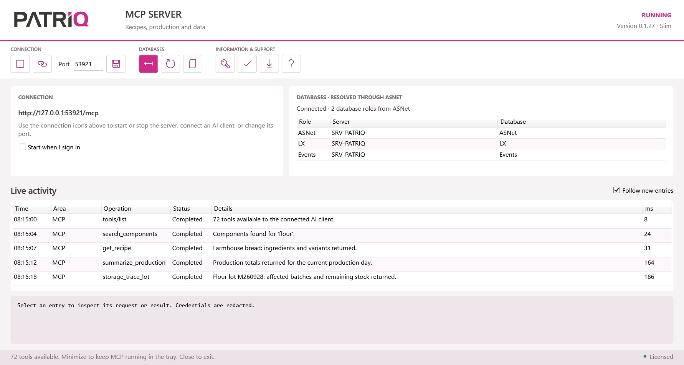Select the ASNet role row in the databases table
Image resolution: width=684 pixels, height=365 pixels.
(481, 133)
